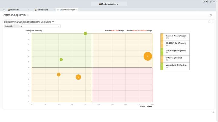Select bubble C at chart top

click(85, 33)
